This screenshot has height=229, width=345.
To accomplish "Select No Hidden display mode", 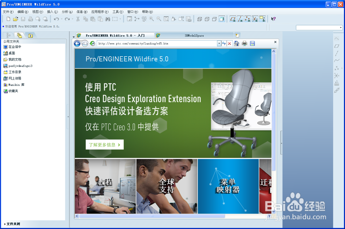I will (x=214, y=19).
